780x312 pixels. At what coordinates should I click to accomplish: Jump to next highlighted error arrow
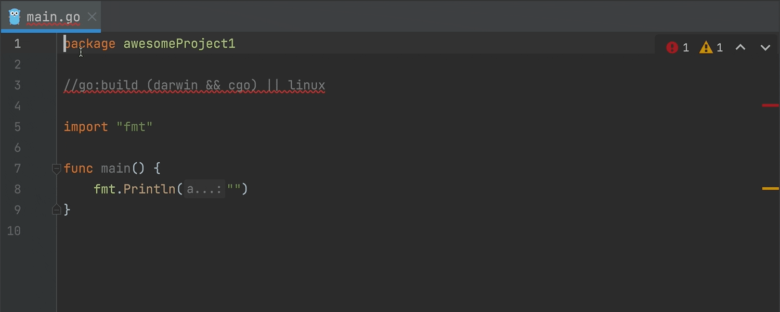[x=765, y=48]
